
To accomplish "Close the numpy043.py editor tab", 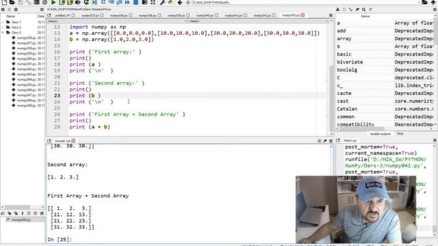I will [302, 15].
